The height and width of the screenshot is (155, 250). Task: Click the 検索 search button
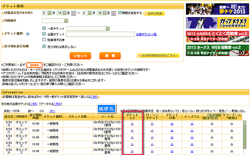pyautogui.click(x=110, y=56)
